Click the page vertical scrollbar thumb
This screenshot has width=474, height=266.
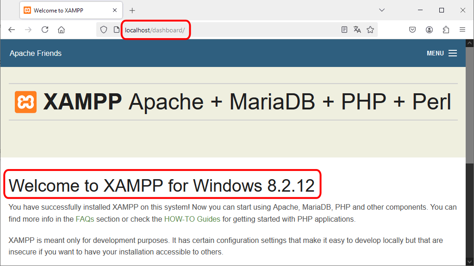pyautogui.click(x=469, y=105)
